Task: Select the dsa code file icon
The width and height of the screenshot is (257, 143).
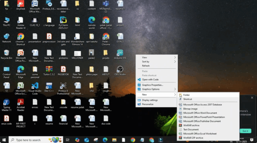Action: click(106, 120)
